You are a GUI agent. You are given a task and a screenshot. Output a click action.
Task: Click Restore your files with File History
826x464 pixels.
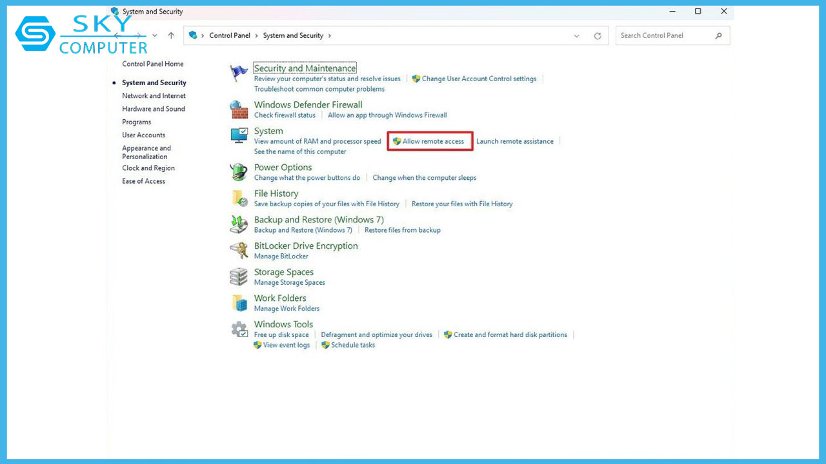[462, 204]
